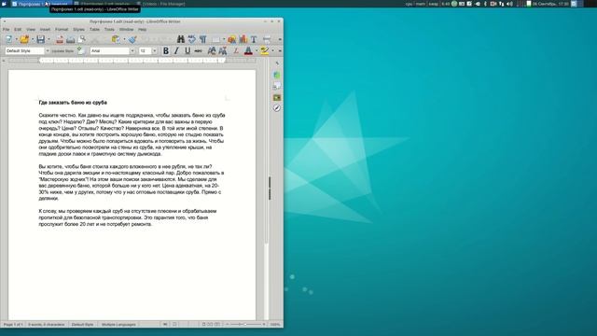Toggle Print Preview icon
The width and height of the screenshot is (597, 336).
(81, 39)
